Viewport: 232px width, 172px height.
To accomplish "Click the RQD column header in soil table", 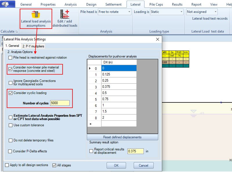I will click(x=179, y=52).
